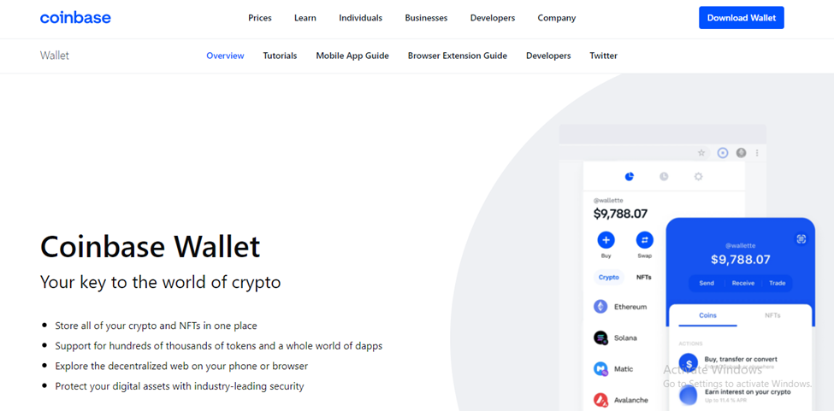The width and height of the screenshot is (834, 411).
Task: Select the Ethereum coin icon
Action: pos(600,307)
